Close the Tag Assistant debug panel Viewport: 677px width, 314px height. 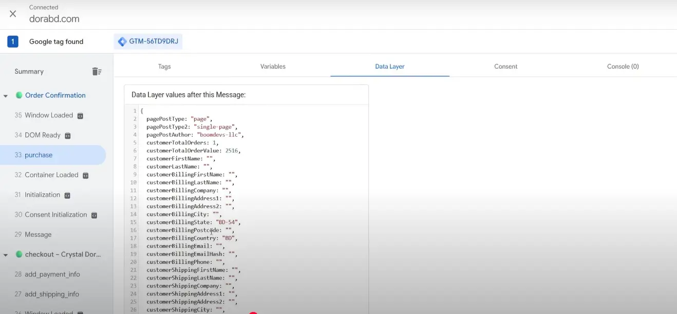coord(13,14)
